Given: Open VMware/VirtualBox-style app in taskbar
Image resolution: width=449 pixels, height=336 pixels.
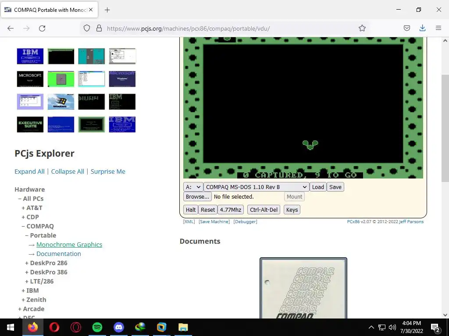Looking at the screenshot, I should (161, 327).
